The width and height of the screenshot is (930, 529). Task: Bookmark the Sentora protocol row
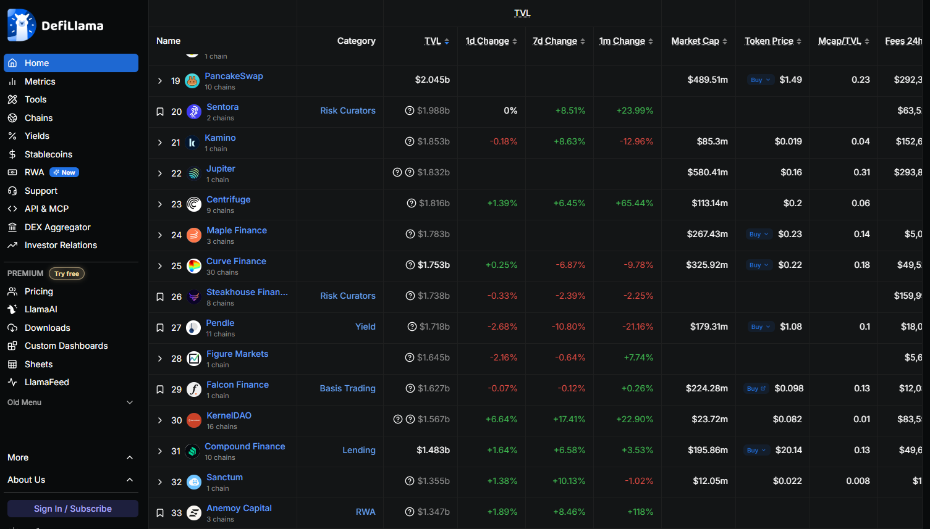(x=160, y=112)
